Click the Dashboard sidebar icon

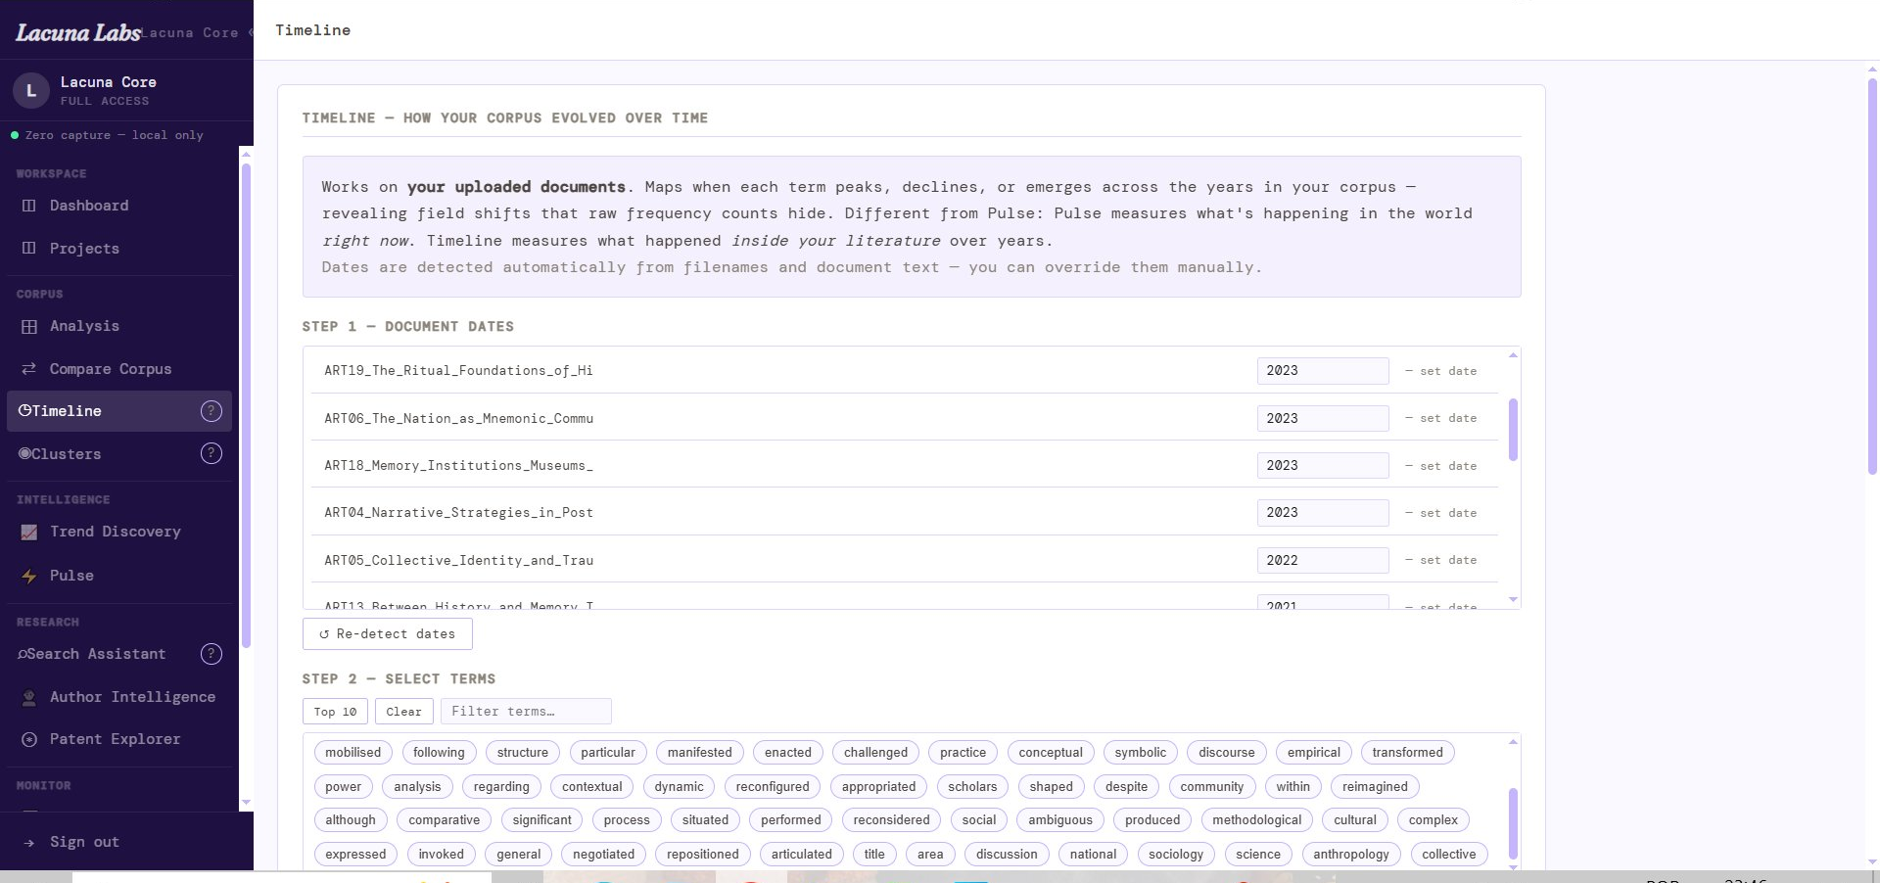(29, 206)
